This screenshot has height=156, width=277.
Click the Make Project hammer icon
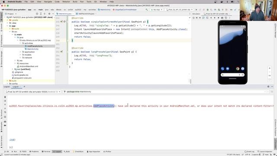pos(147,10)
